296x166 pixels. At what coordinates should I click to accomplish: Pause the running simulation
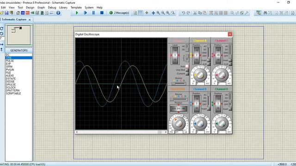pos(93,13)
